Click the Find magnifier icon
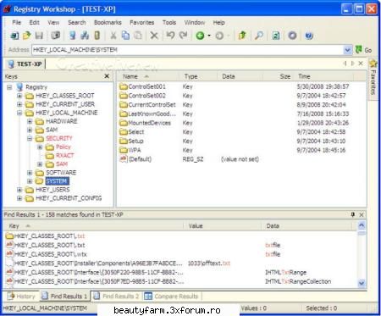 [259, 36]
